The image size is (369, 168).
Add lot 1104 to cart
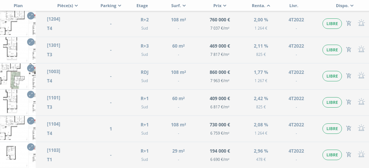point(349,129)
